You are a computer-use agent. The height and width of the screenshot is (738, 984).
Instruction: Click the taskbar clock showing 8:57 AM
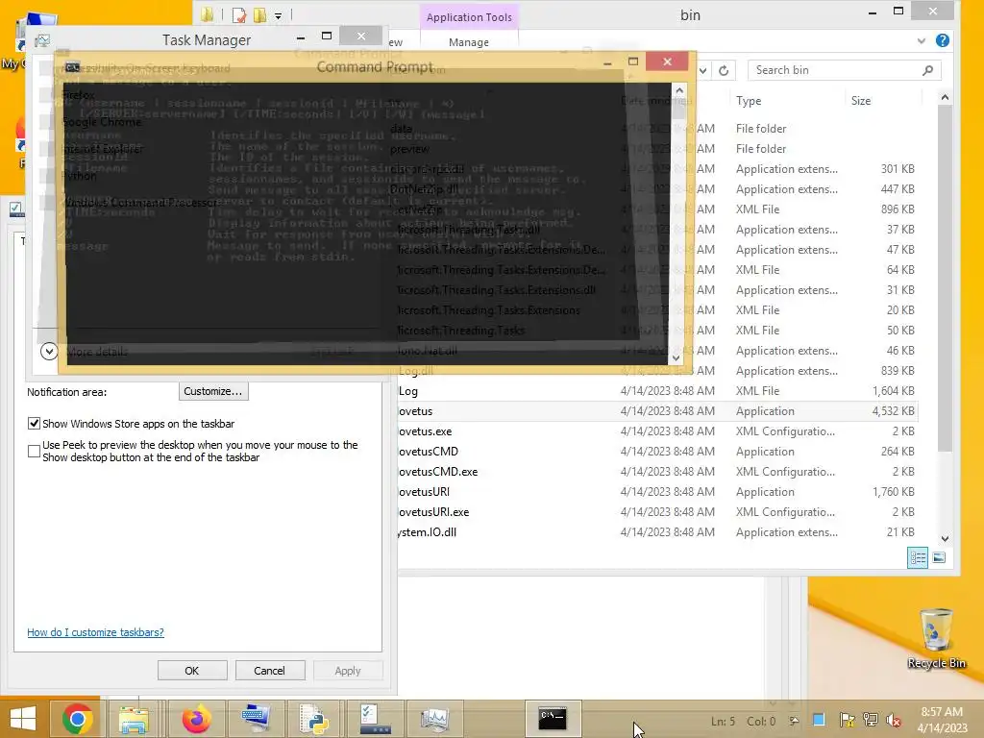[x=942, y=720]
